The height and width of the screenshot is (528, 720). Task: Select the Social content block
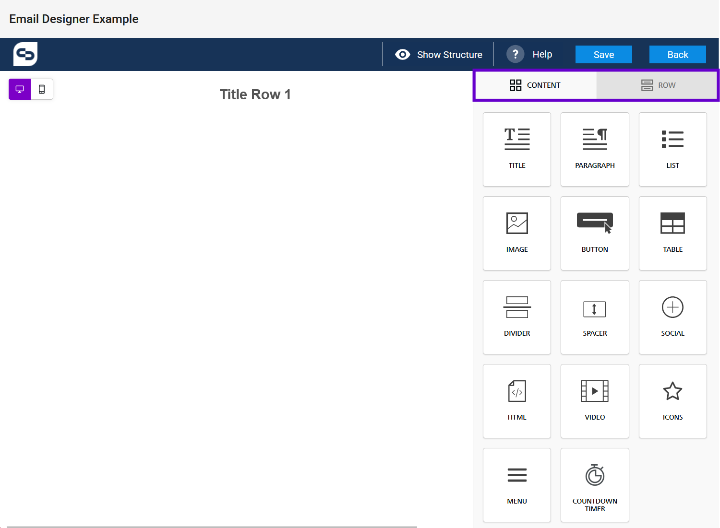pos(672,317)
